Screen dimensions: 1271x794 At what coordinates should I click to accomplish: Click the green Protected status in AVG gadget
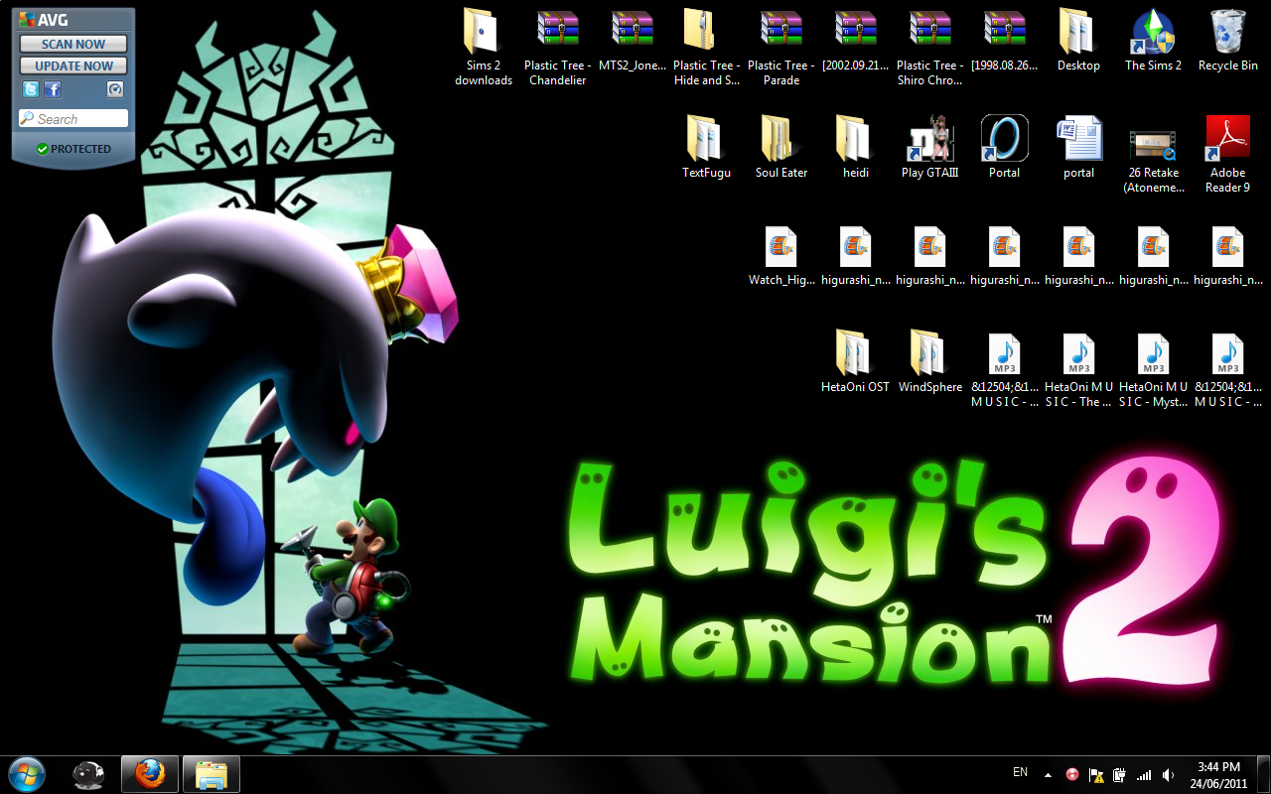pyautogui.click(x=73, y=149)
